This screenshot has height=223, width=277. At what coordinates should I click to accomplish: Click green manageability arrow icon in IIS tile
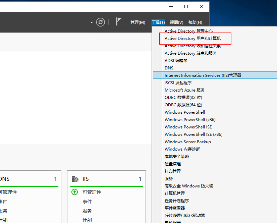[74, 192]
